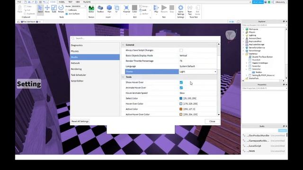Click the Explorer filter input field
The image size is (303, 170).
click(264, 25)
